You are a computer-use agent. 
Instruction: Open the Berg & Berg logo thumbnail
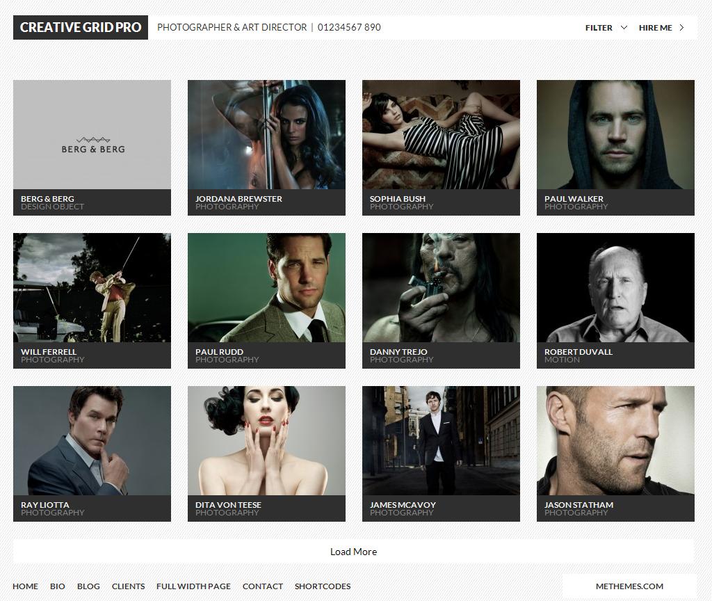(92, 135)
